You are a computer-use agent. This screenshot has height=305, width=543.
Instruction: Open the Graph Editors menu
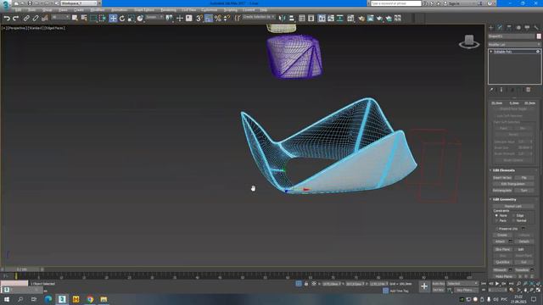click(144, 10)
